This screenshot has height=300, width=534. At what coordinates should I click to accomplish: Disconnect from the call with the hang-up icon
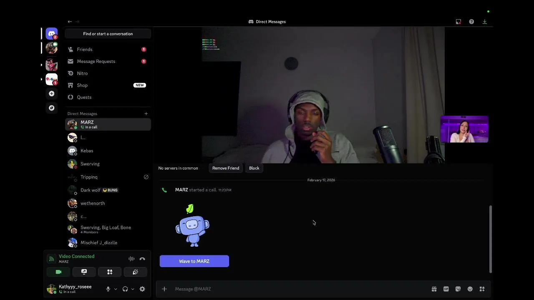142,259
